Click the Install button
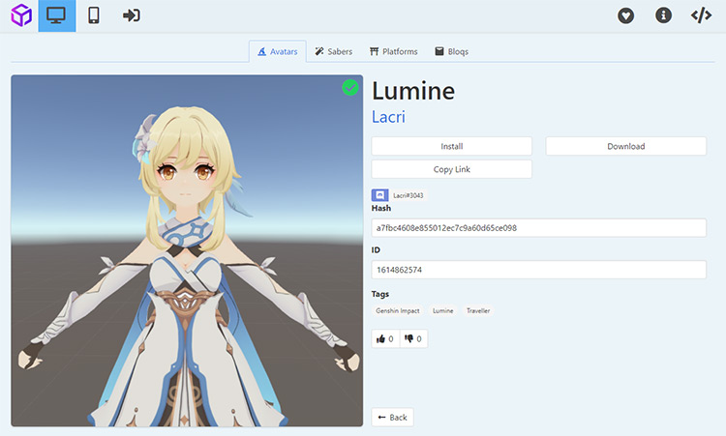The image size is (726, 436). [451, 146]
